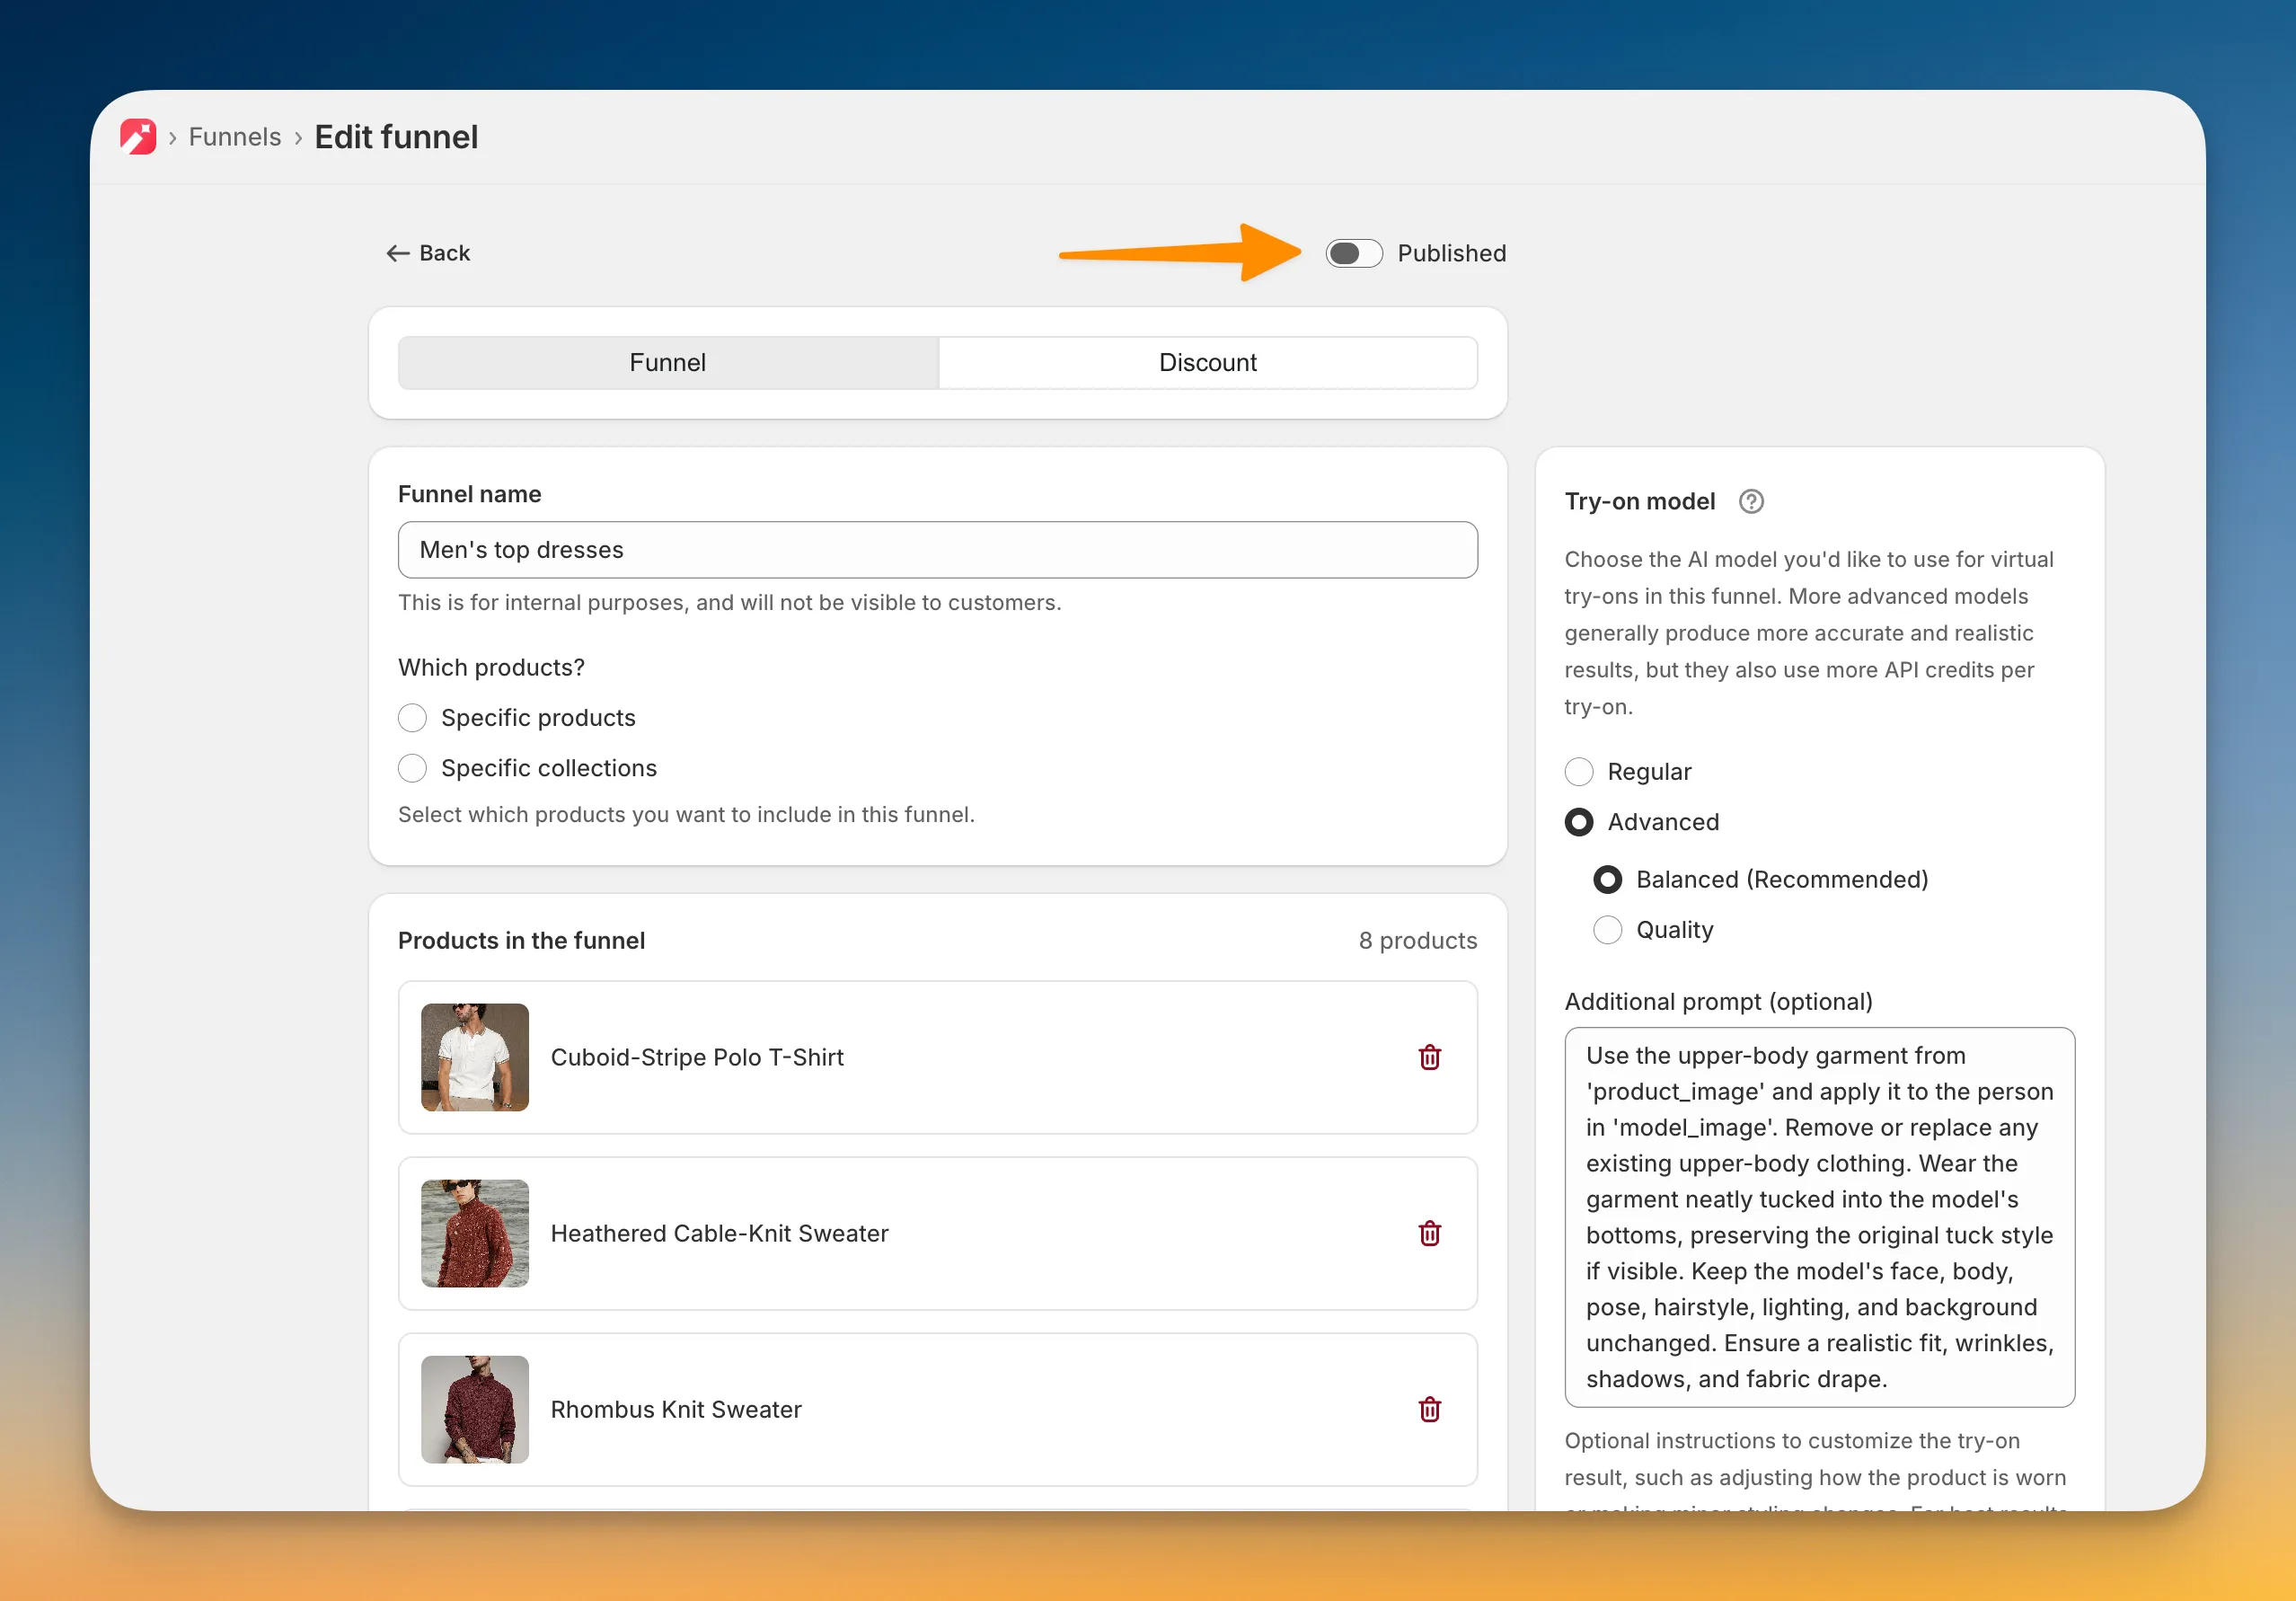
Task: Click the 'Which products?' label
Action: point(491,668)
